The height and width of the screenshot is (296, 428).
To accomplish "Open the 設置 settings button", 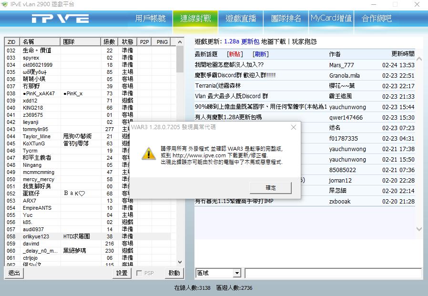I will tap(122, 273).
